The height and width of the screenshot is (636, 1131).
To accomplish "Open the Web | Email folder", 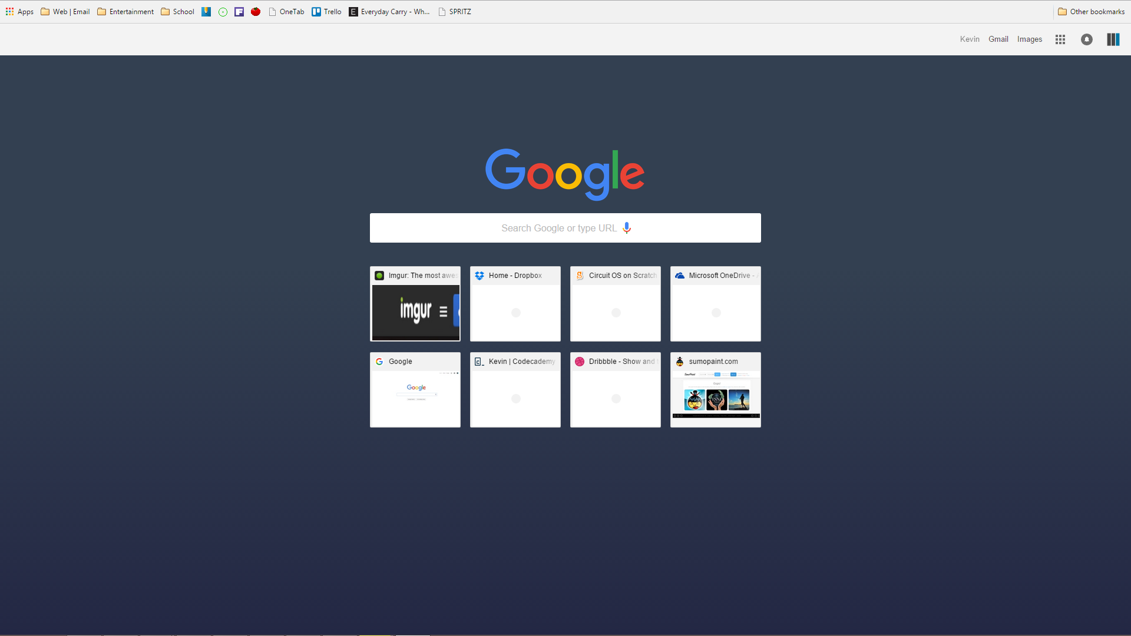I will click(65, 11).
